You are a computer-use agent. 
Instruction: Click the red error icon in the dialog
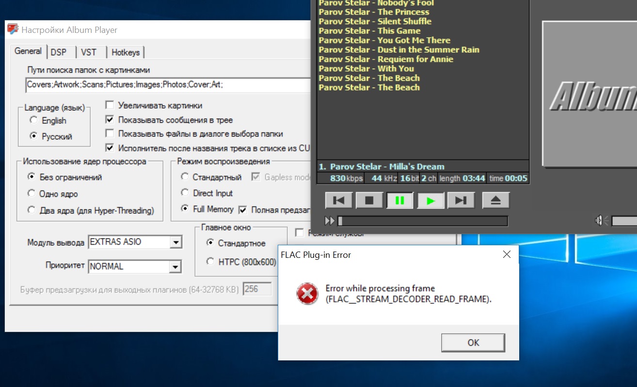tap(307, 294)
